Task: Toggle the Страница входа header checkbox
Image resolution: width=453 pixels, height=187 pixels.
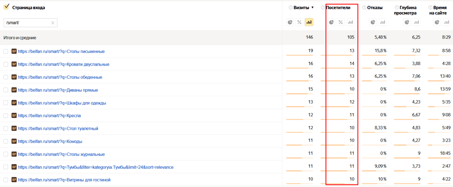Action: click(6, 7)
